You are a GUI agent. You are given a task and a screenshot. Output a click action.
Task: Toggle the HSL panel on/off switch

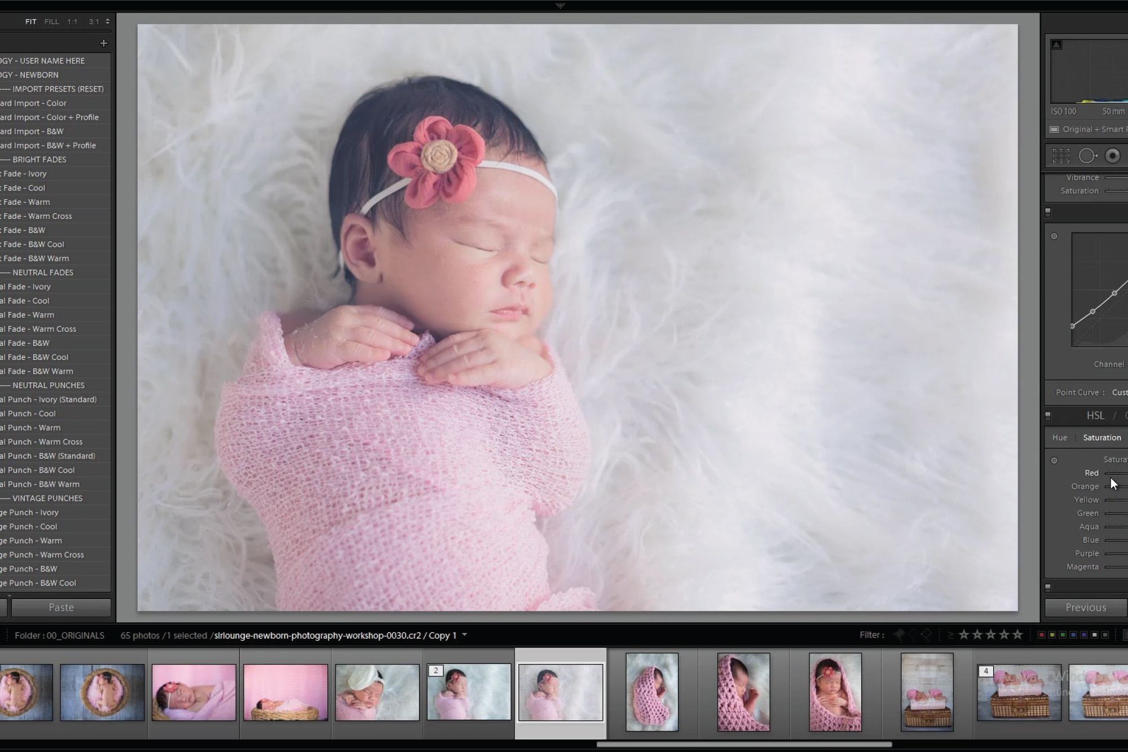[1048, 416]
